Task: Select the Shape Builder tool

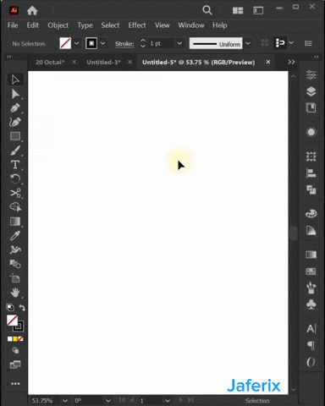Action: coord(15,207)
